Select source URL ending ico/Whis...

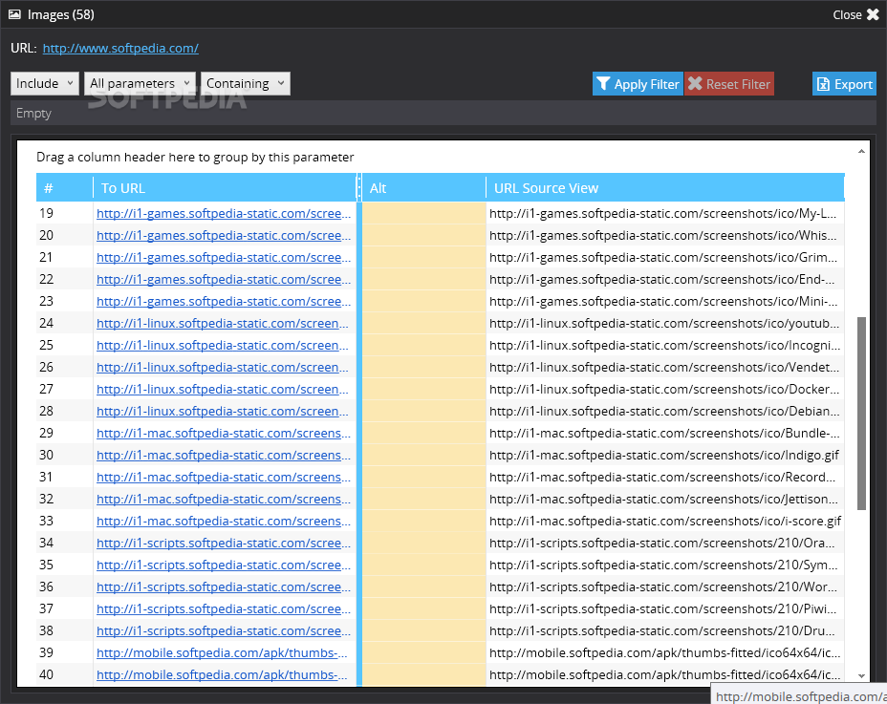click(x=663, y=236)
